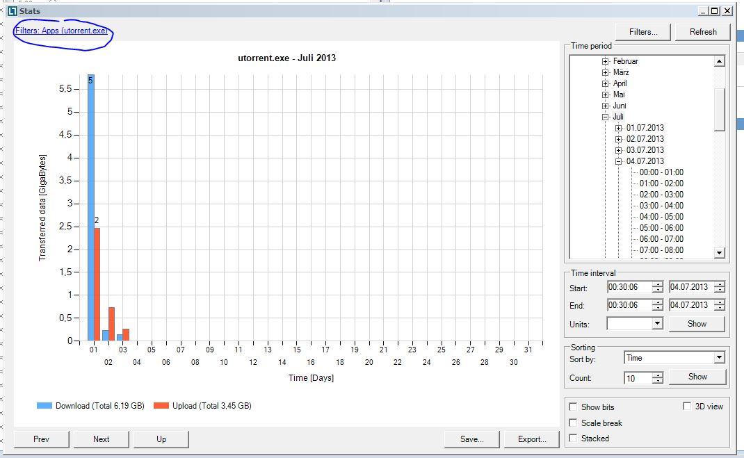Adjust the Start date spinner arrows
Viewport: 744px width, 458px height.
coord(720,287)
